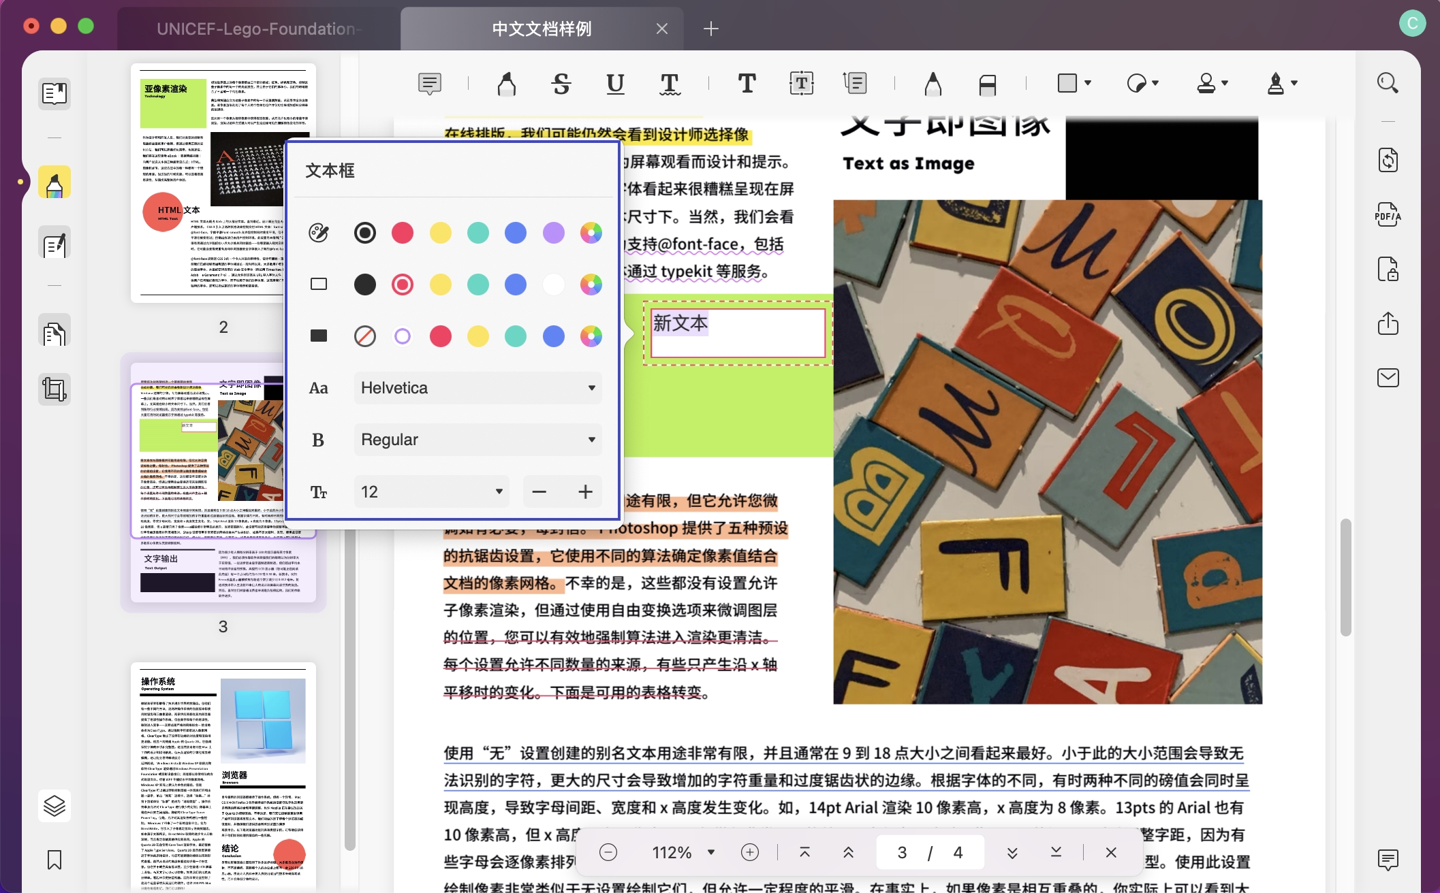Image resolution: width=1440 pixels, height=893 pixels.
Task: Open custom text color picker wheel
Action: (x=591, y=233)
